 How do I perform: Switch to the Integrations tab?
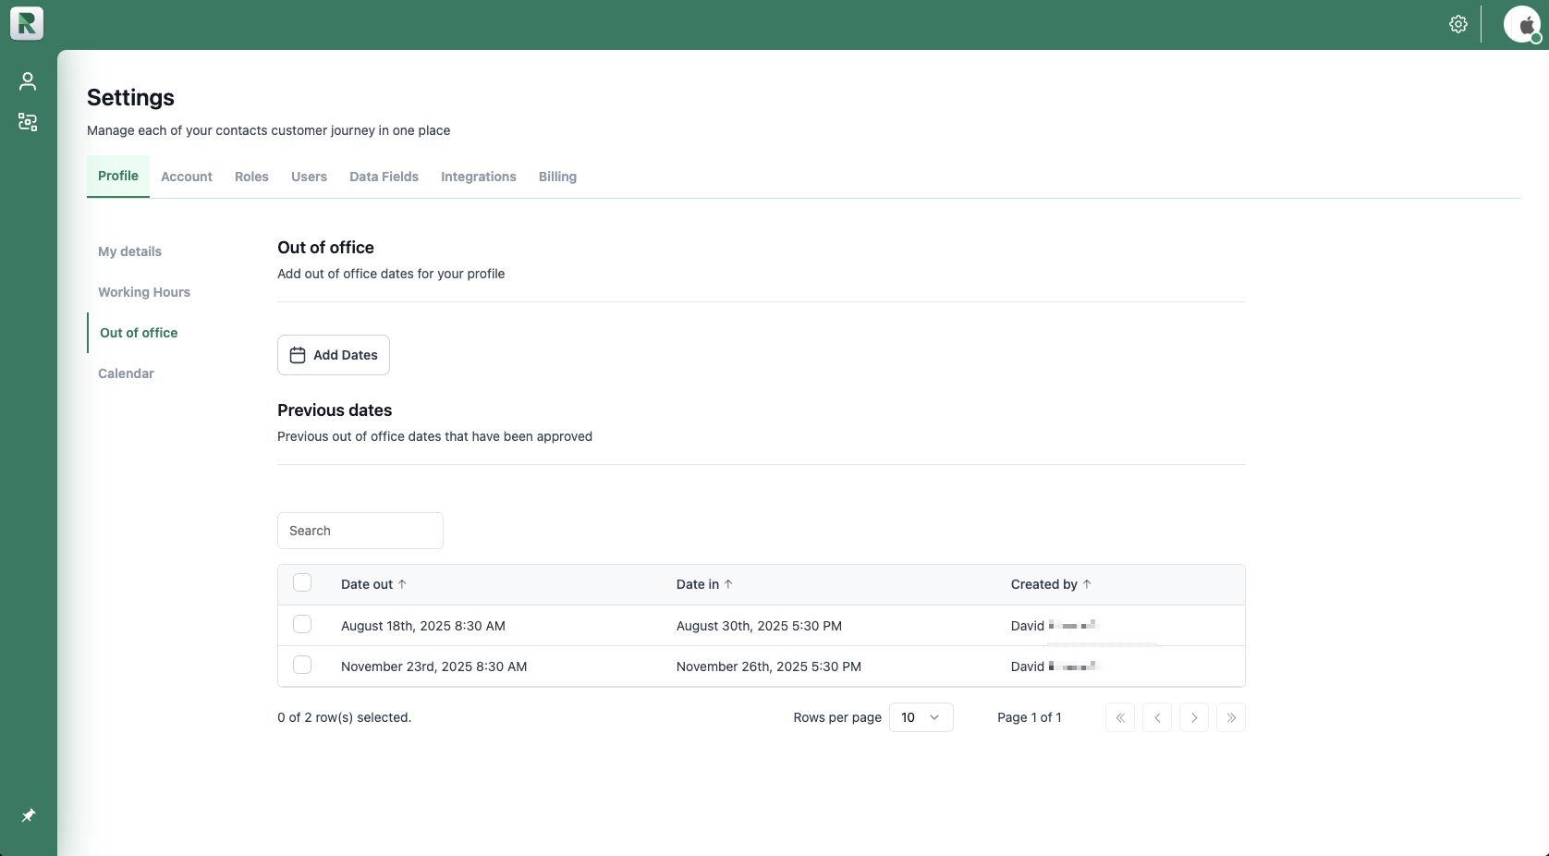pos(479,177)
